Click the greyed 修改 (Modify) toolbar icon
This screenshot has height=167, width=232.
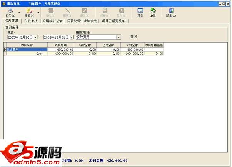coord(84,12)
